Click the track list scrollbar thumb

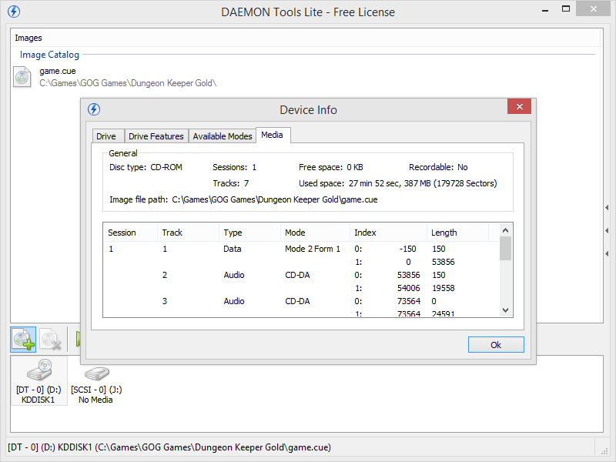click(x=506, y=248)
